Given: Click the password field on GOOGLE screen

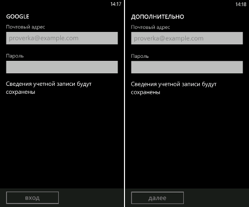Looking at the screenshot, I should click(x=62, y=67).
